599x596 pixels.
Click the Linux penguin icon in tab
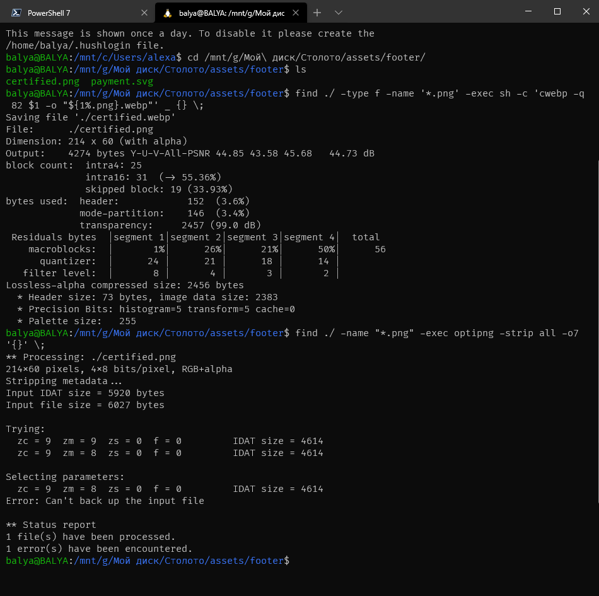(x=167, y=12)
